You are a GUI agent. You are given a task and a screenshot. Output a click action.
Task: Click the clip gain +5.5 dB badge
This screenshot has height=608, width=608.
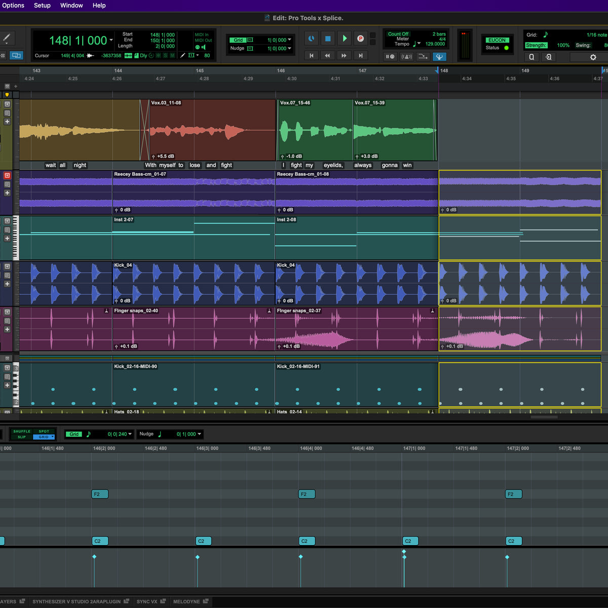coord(163,157)
